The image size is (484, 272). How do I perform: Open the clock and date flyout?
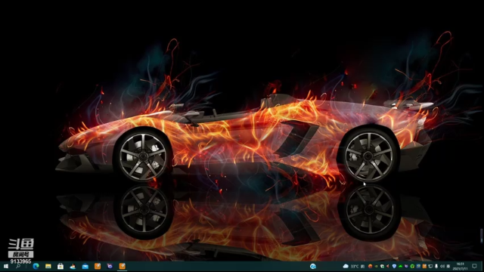coord(461,266)
